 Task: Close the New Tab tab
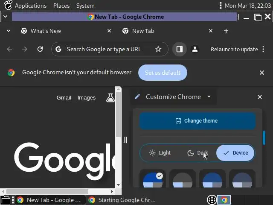(x=211, y=31)
